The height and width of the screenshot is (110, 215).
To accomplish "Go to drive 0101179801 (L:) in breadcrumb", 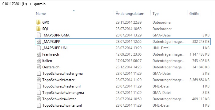I will point(14,4).
